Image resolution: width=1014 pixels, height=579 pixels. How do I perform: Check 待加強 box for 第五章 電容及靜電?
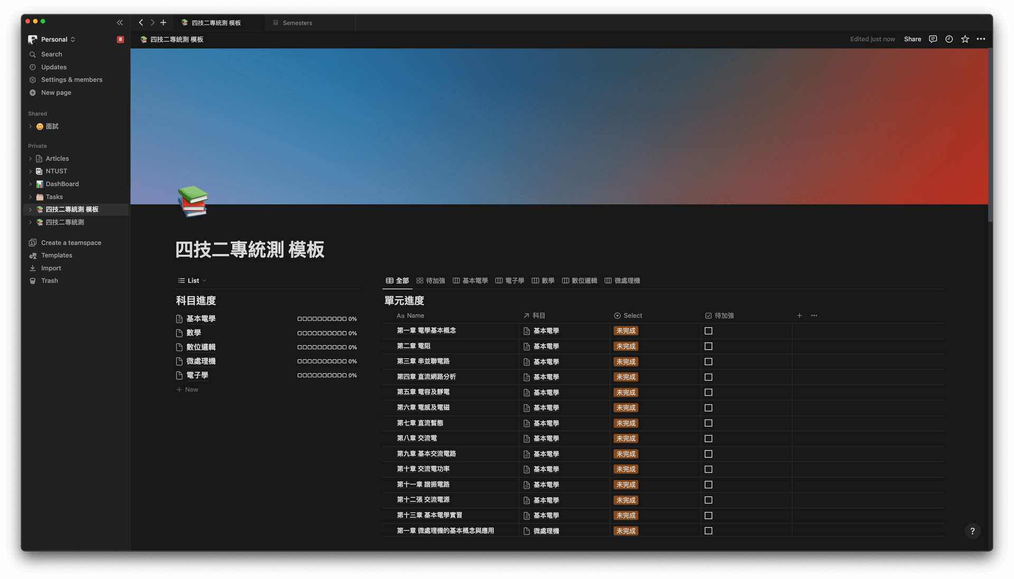(708, 392)
